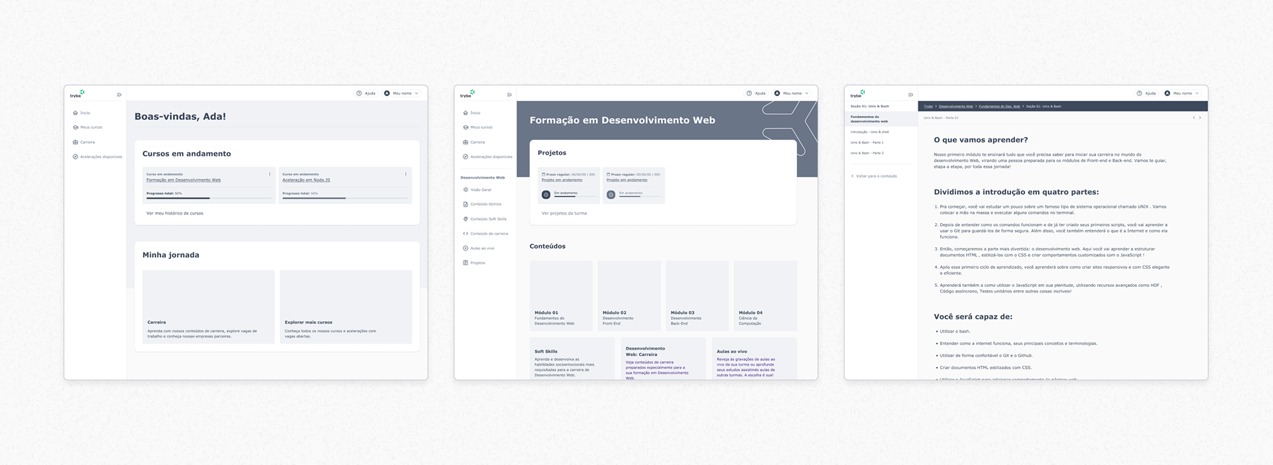1273x465 pixels.
Task: Click Conteúdo de carreira code-brackets icon
Action: (465, 233)
